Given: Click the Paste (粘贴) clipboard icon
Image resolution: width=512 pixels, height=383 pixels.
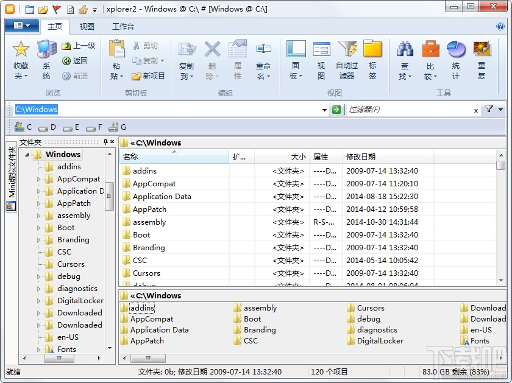Looking at the screenshot, I should [116, 49].
